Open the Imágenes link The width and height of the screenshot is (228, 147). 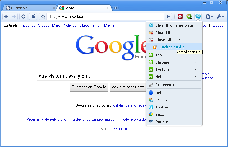click(27, 25)
